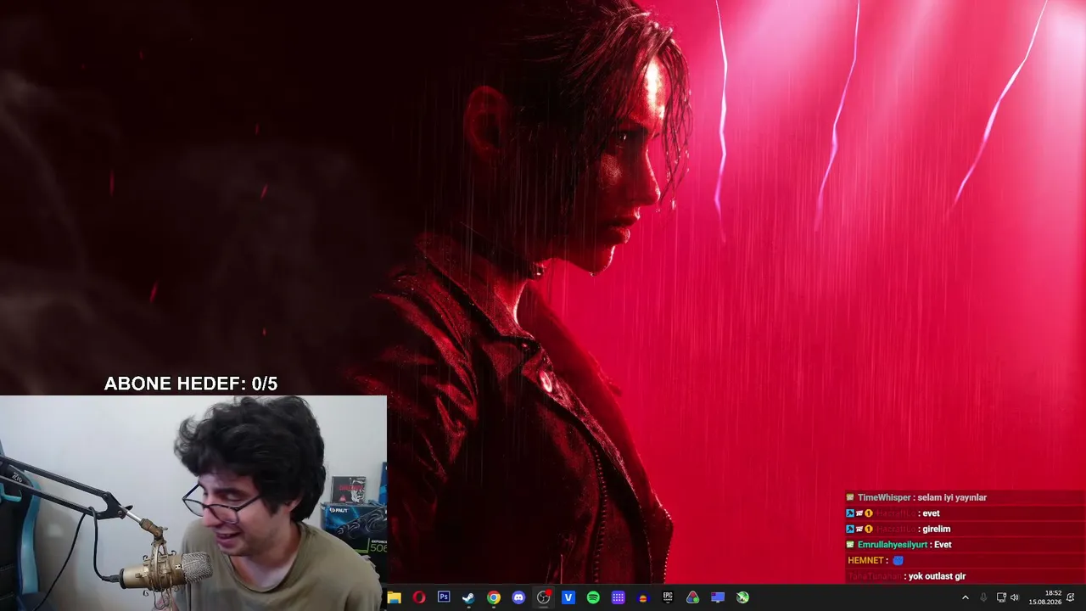Click HEMNET's username in chat
Image resolution: width=1086 pixels, height=611 pixels.
pyautogui.click(x=867, y=560)
